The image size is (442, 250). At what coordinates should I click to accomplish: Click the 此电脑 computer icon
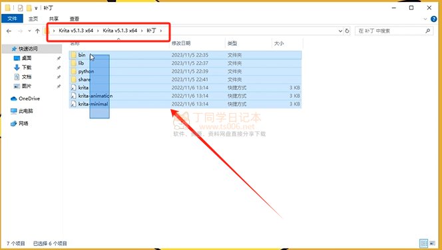(x=13, y=111)
